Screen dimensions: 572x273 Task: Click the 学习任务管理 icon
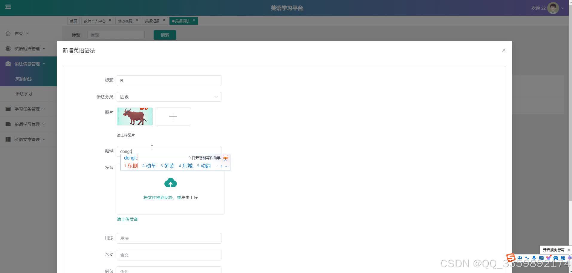[8, 109]
